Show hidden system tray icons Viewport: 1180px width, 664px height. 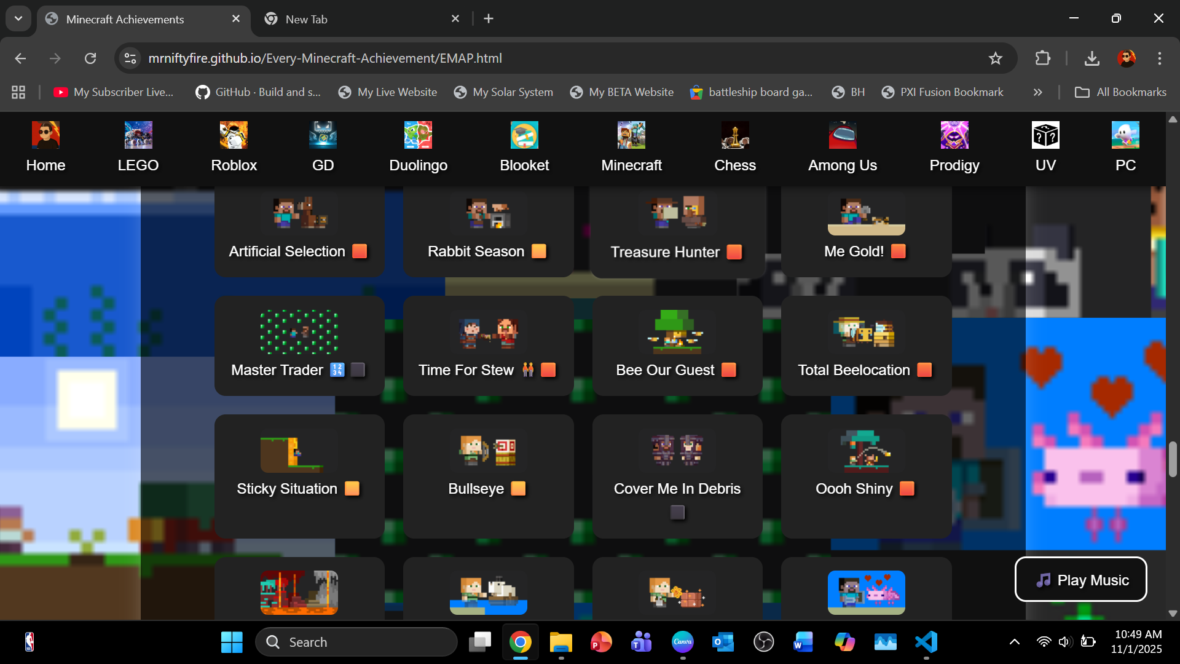[x=1014, y=642]
